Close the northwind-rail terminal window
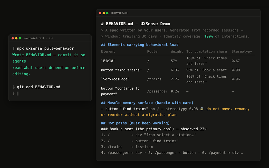The width and height of the screenshot is (269, 168). click(x=13, y=38)
